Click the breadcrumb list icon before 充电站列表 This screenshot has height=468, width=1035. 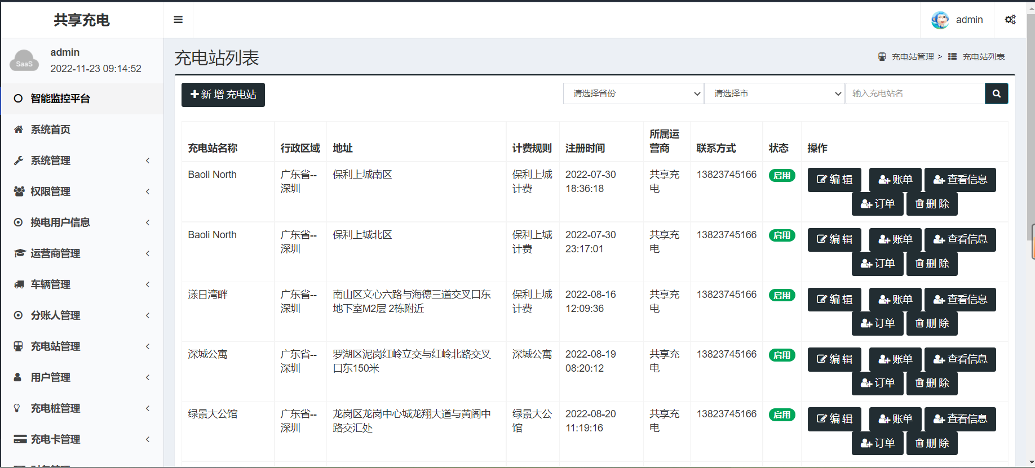click(x=953, y=56)
